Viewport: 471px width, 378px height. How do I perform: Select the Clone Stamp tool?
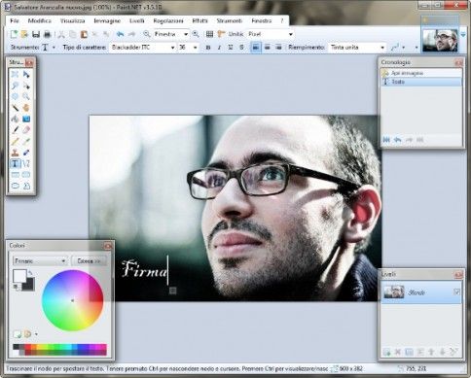(x=15, y=153)
